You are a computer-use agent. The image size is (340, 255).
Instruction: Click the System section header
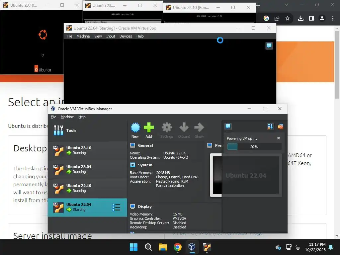pyautogui.click(x=145, y=165)
